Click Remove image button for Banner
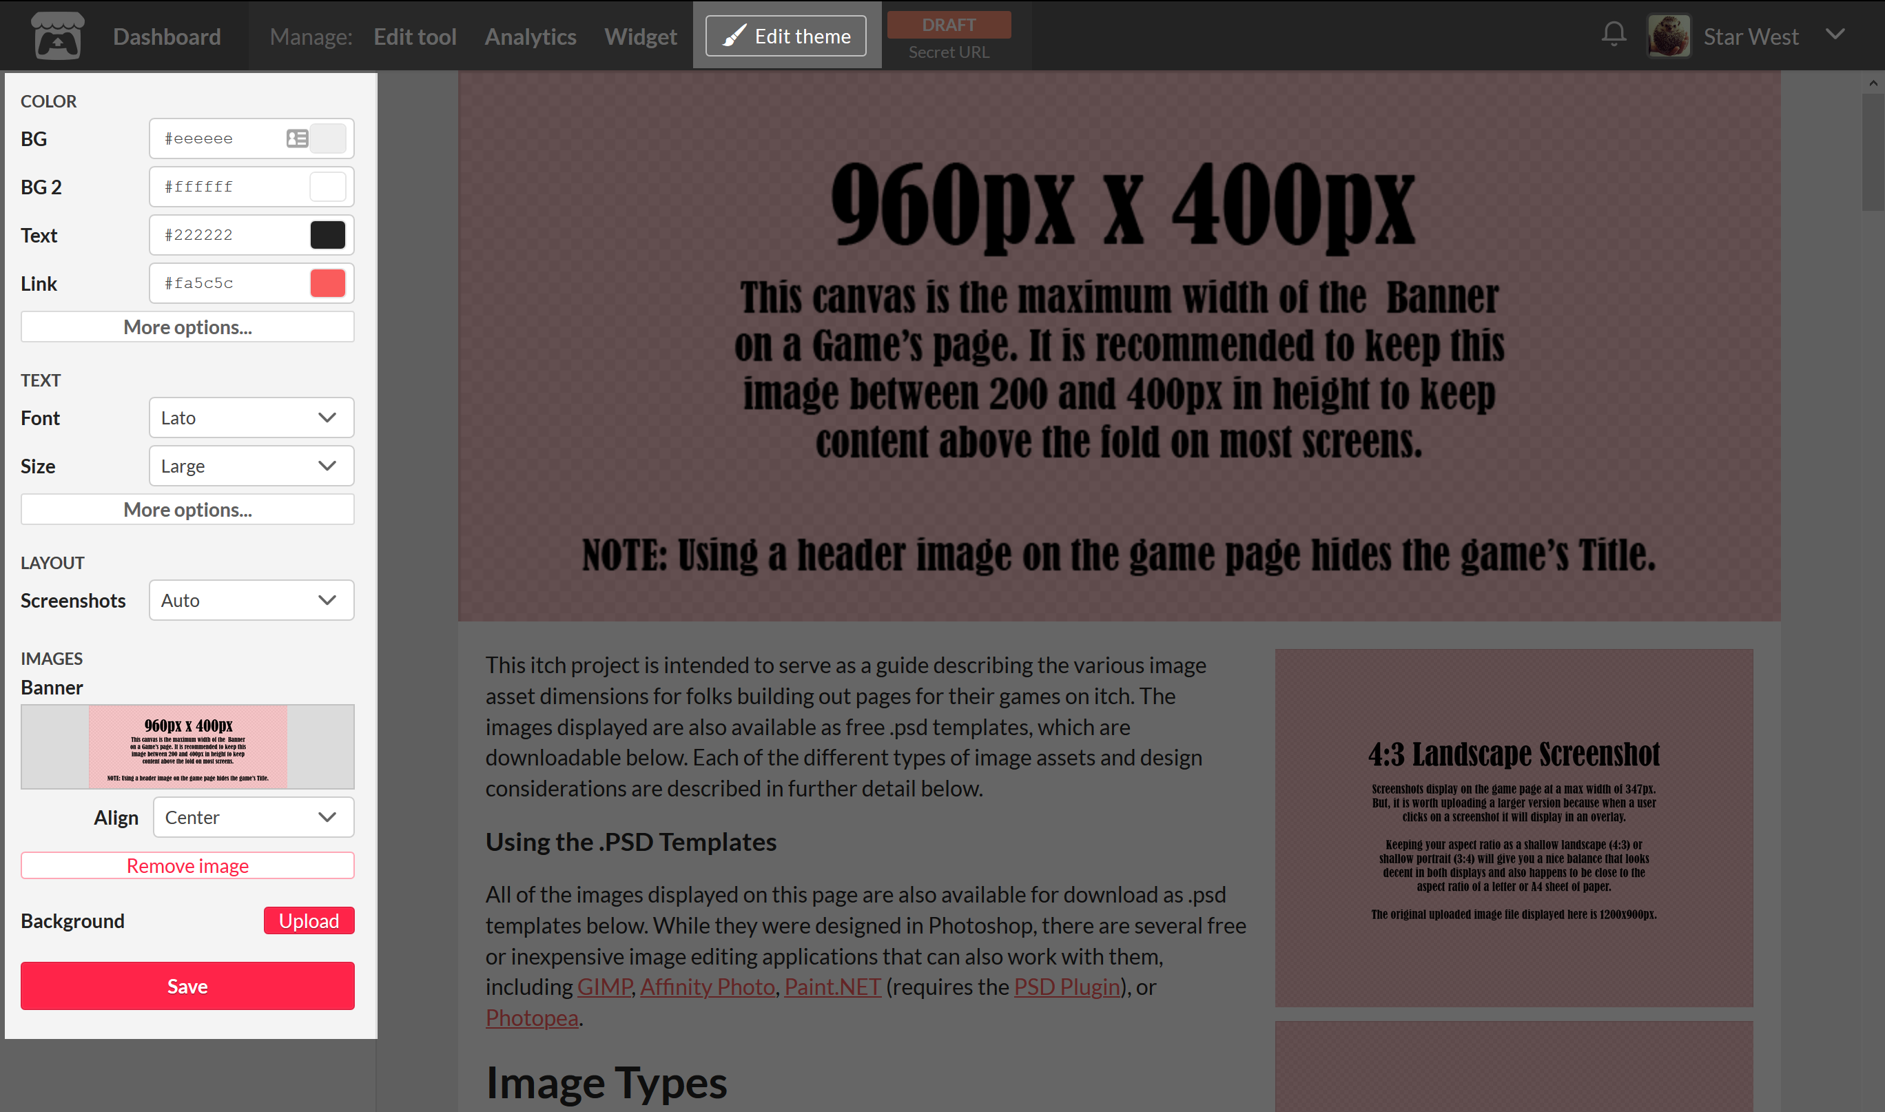This screenshot has width=1885, height=1112. [x=187, y=865]
